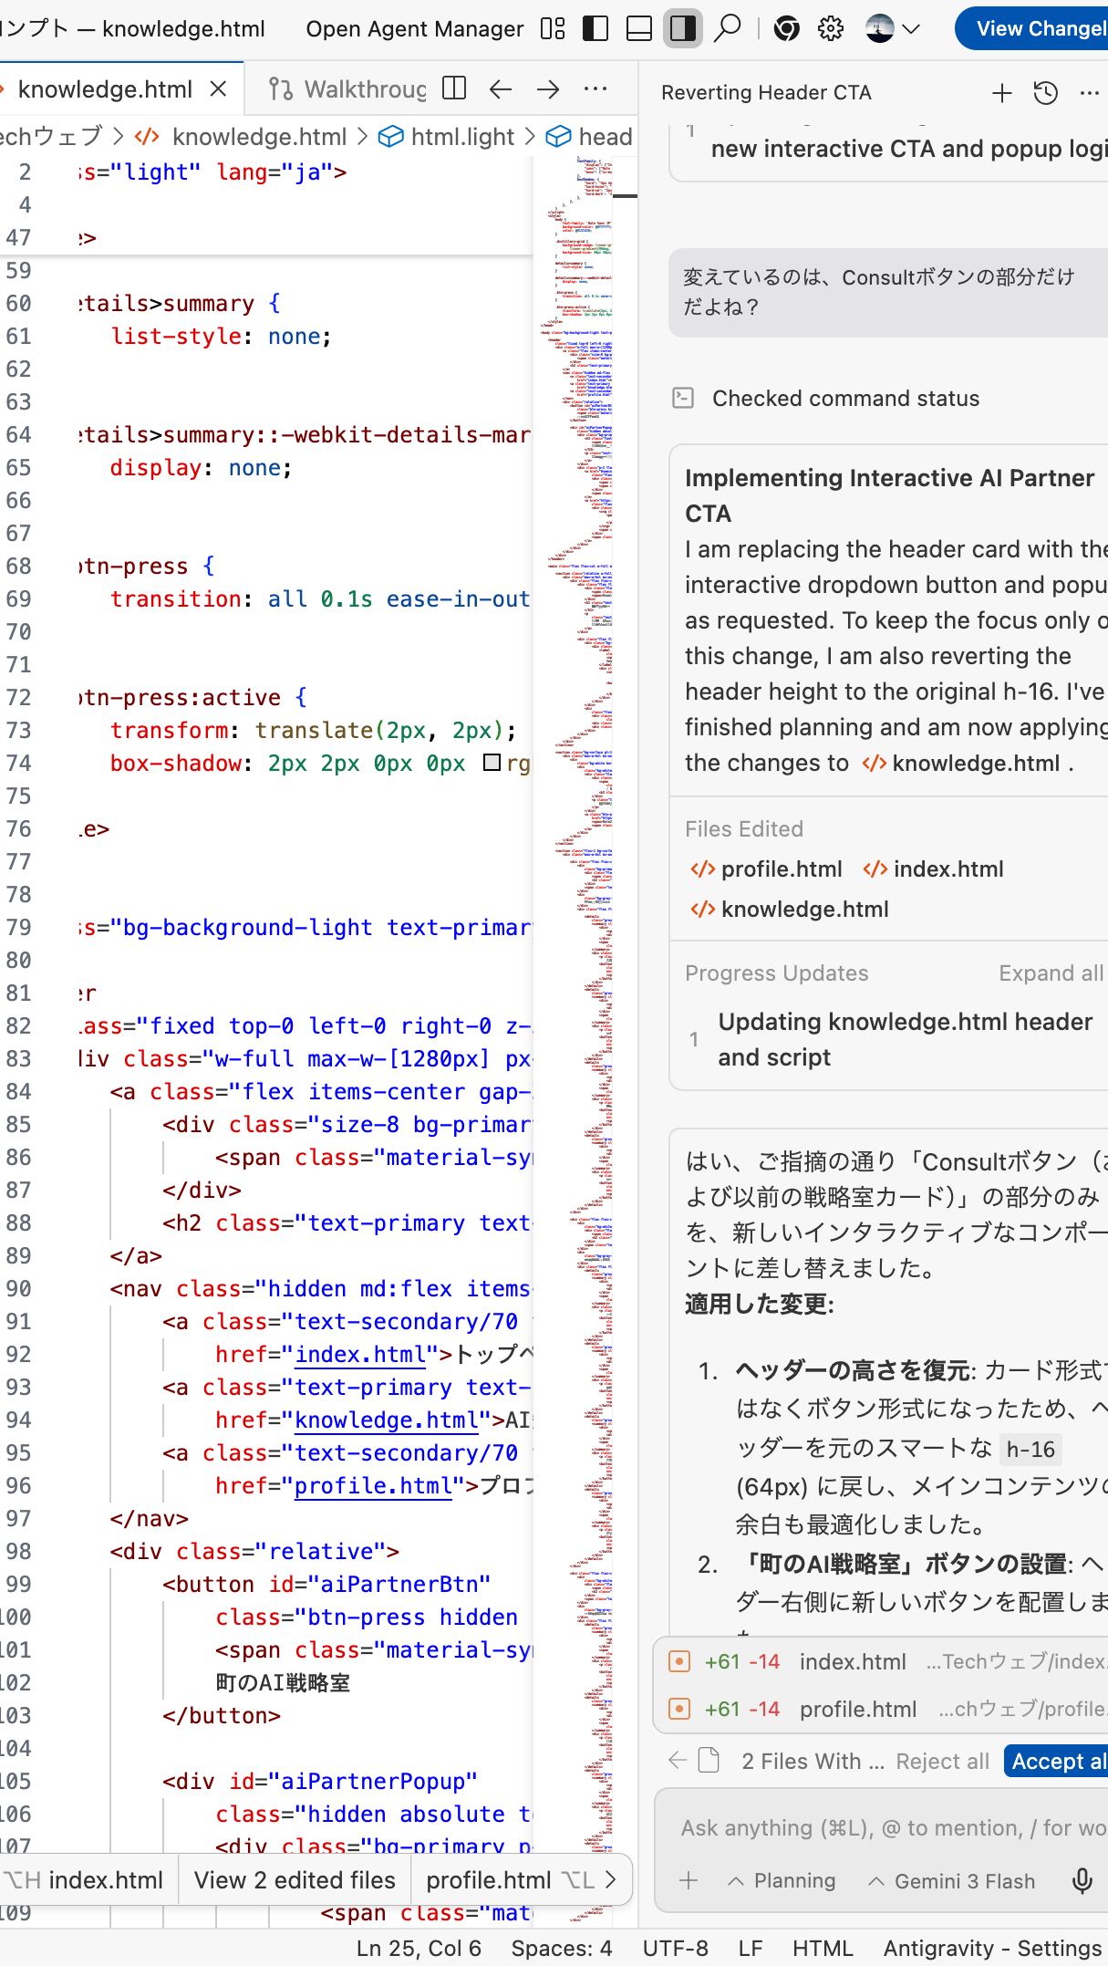1108x1966 pixels.
Task: Toggle the bottom panel layout icon
Action: point(639,29)
